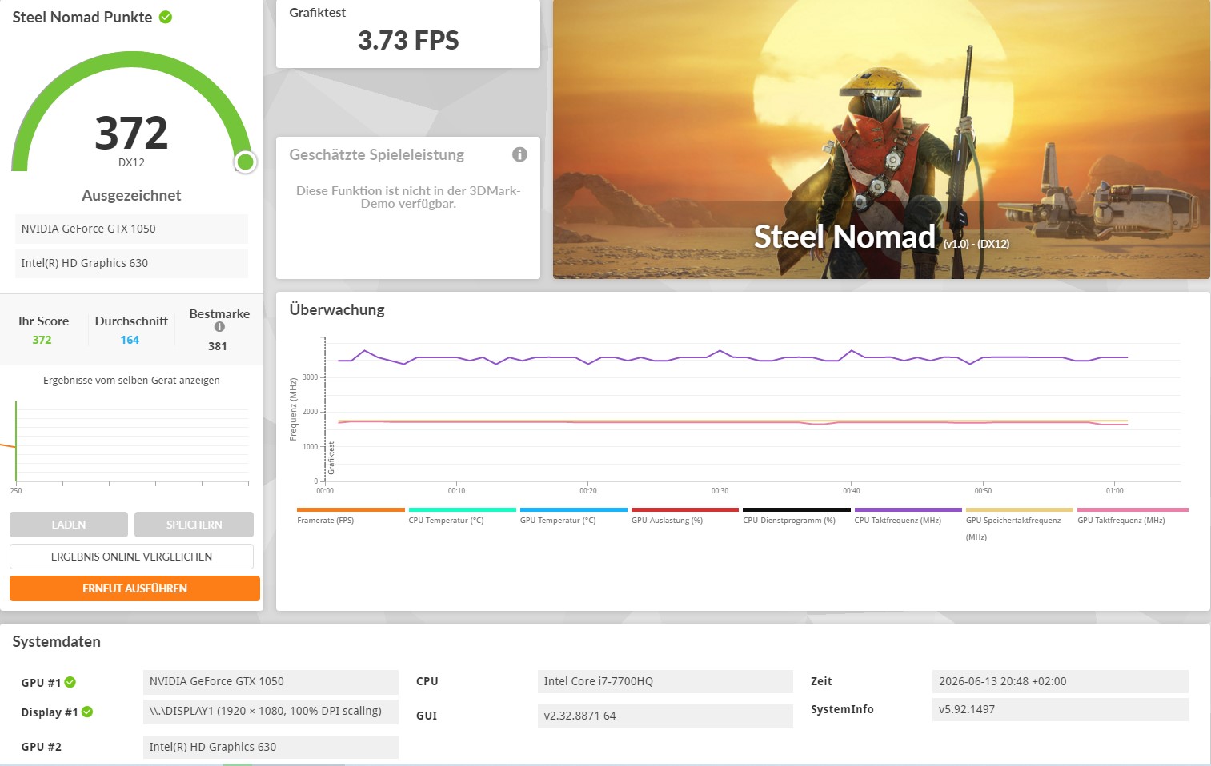
Task: Click the Steel Nomad benchmark banner image
Action: point(881,139)
